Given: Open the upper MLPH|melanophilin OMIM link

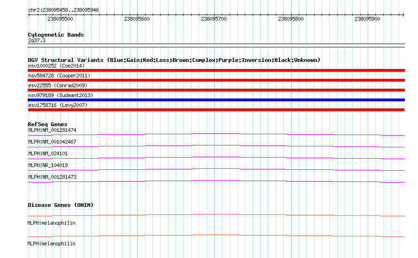Looking at the screenshot, I should pos(52,223).
